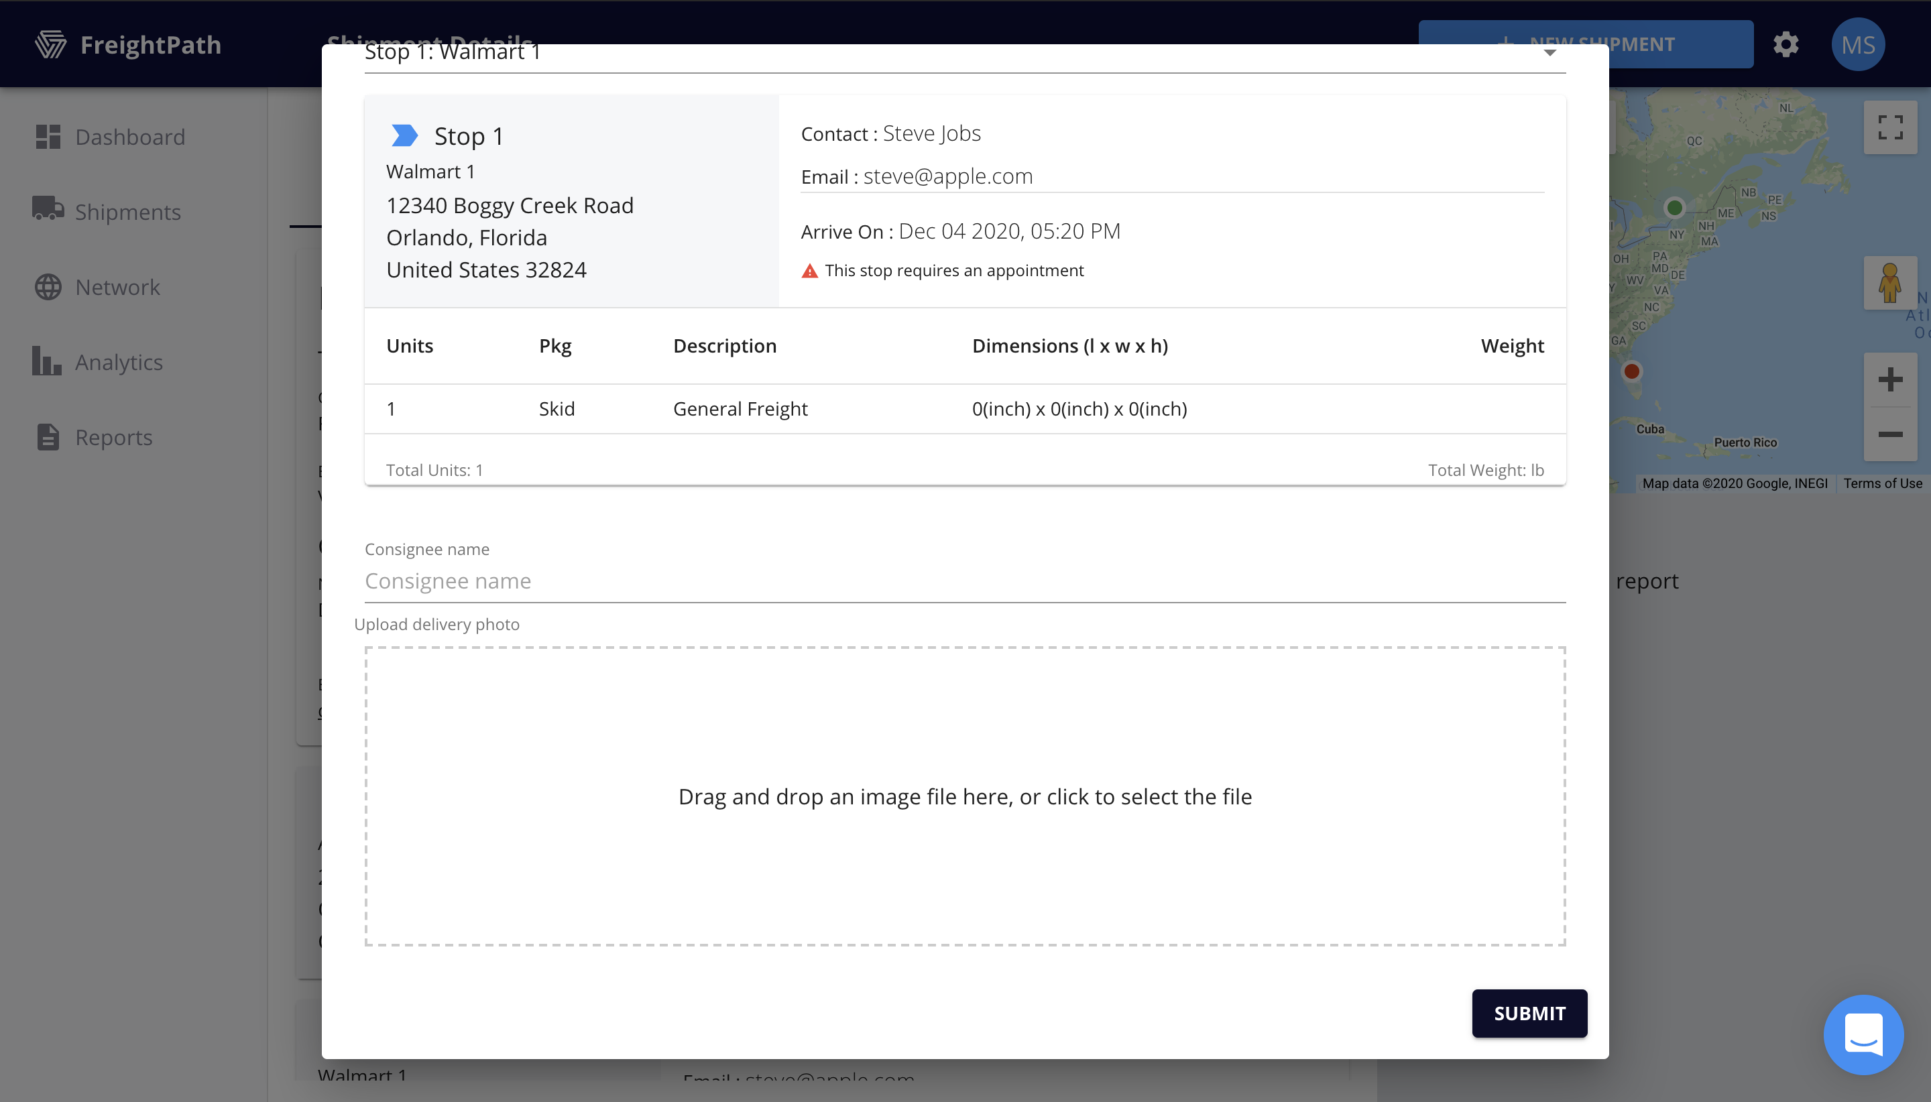Click the red destination map marker

pos(1632,371)
